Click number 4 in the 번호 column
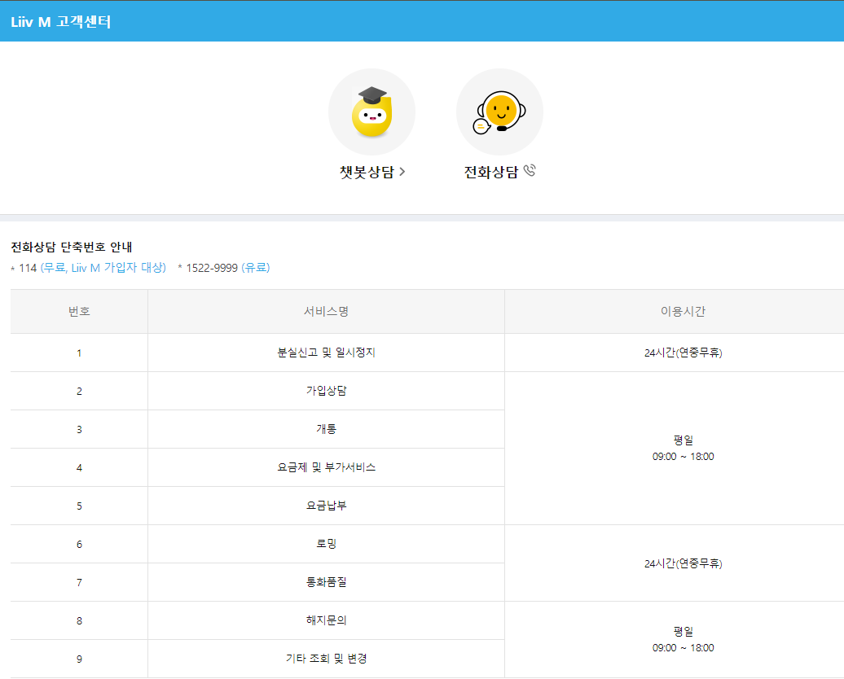The image size is (844, 679). pyautogui.click(x=79, y=467)
